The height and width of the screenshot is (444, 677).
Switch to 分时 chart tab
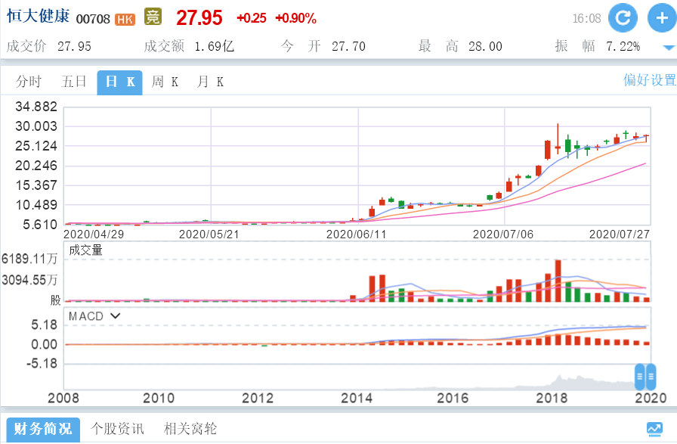(x=29, y=81)
